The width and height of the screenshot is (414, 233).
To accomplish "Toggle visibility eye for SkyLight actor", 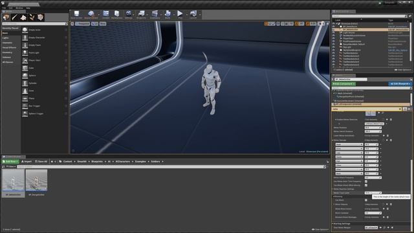I will click(x=334, y=47).
